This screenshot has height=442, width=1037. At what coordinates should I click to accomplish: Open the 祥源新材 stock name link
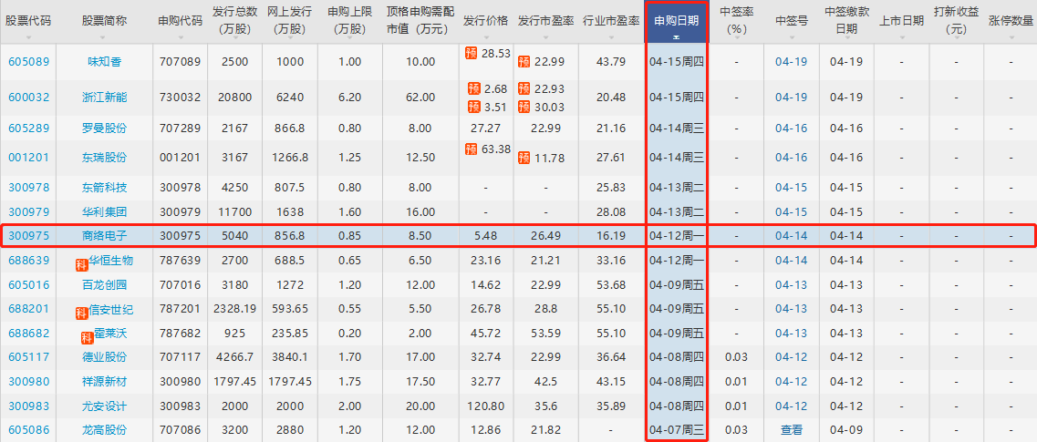click(x=105, y=381)
